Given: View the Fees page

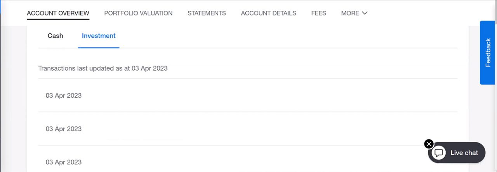Looking at the screenshot, I should point(318,13).
